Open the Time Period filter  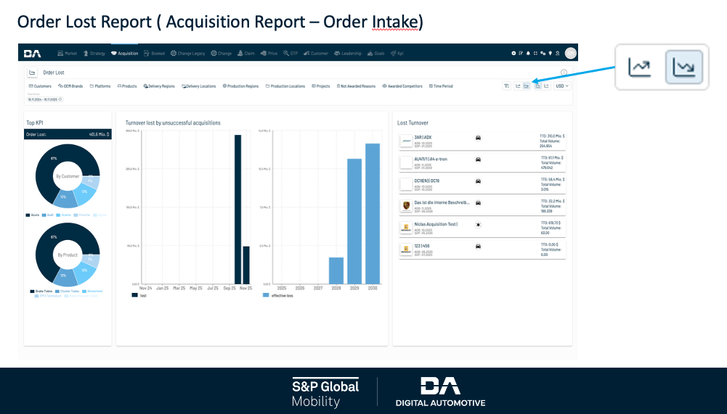[441, 86]
